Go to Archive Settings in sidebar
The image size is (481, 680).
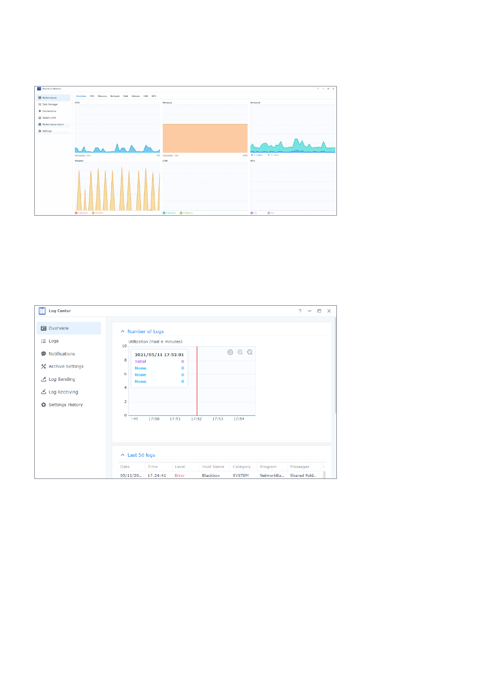tap(66, 367)
